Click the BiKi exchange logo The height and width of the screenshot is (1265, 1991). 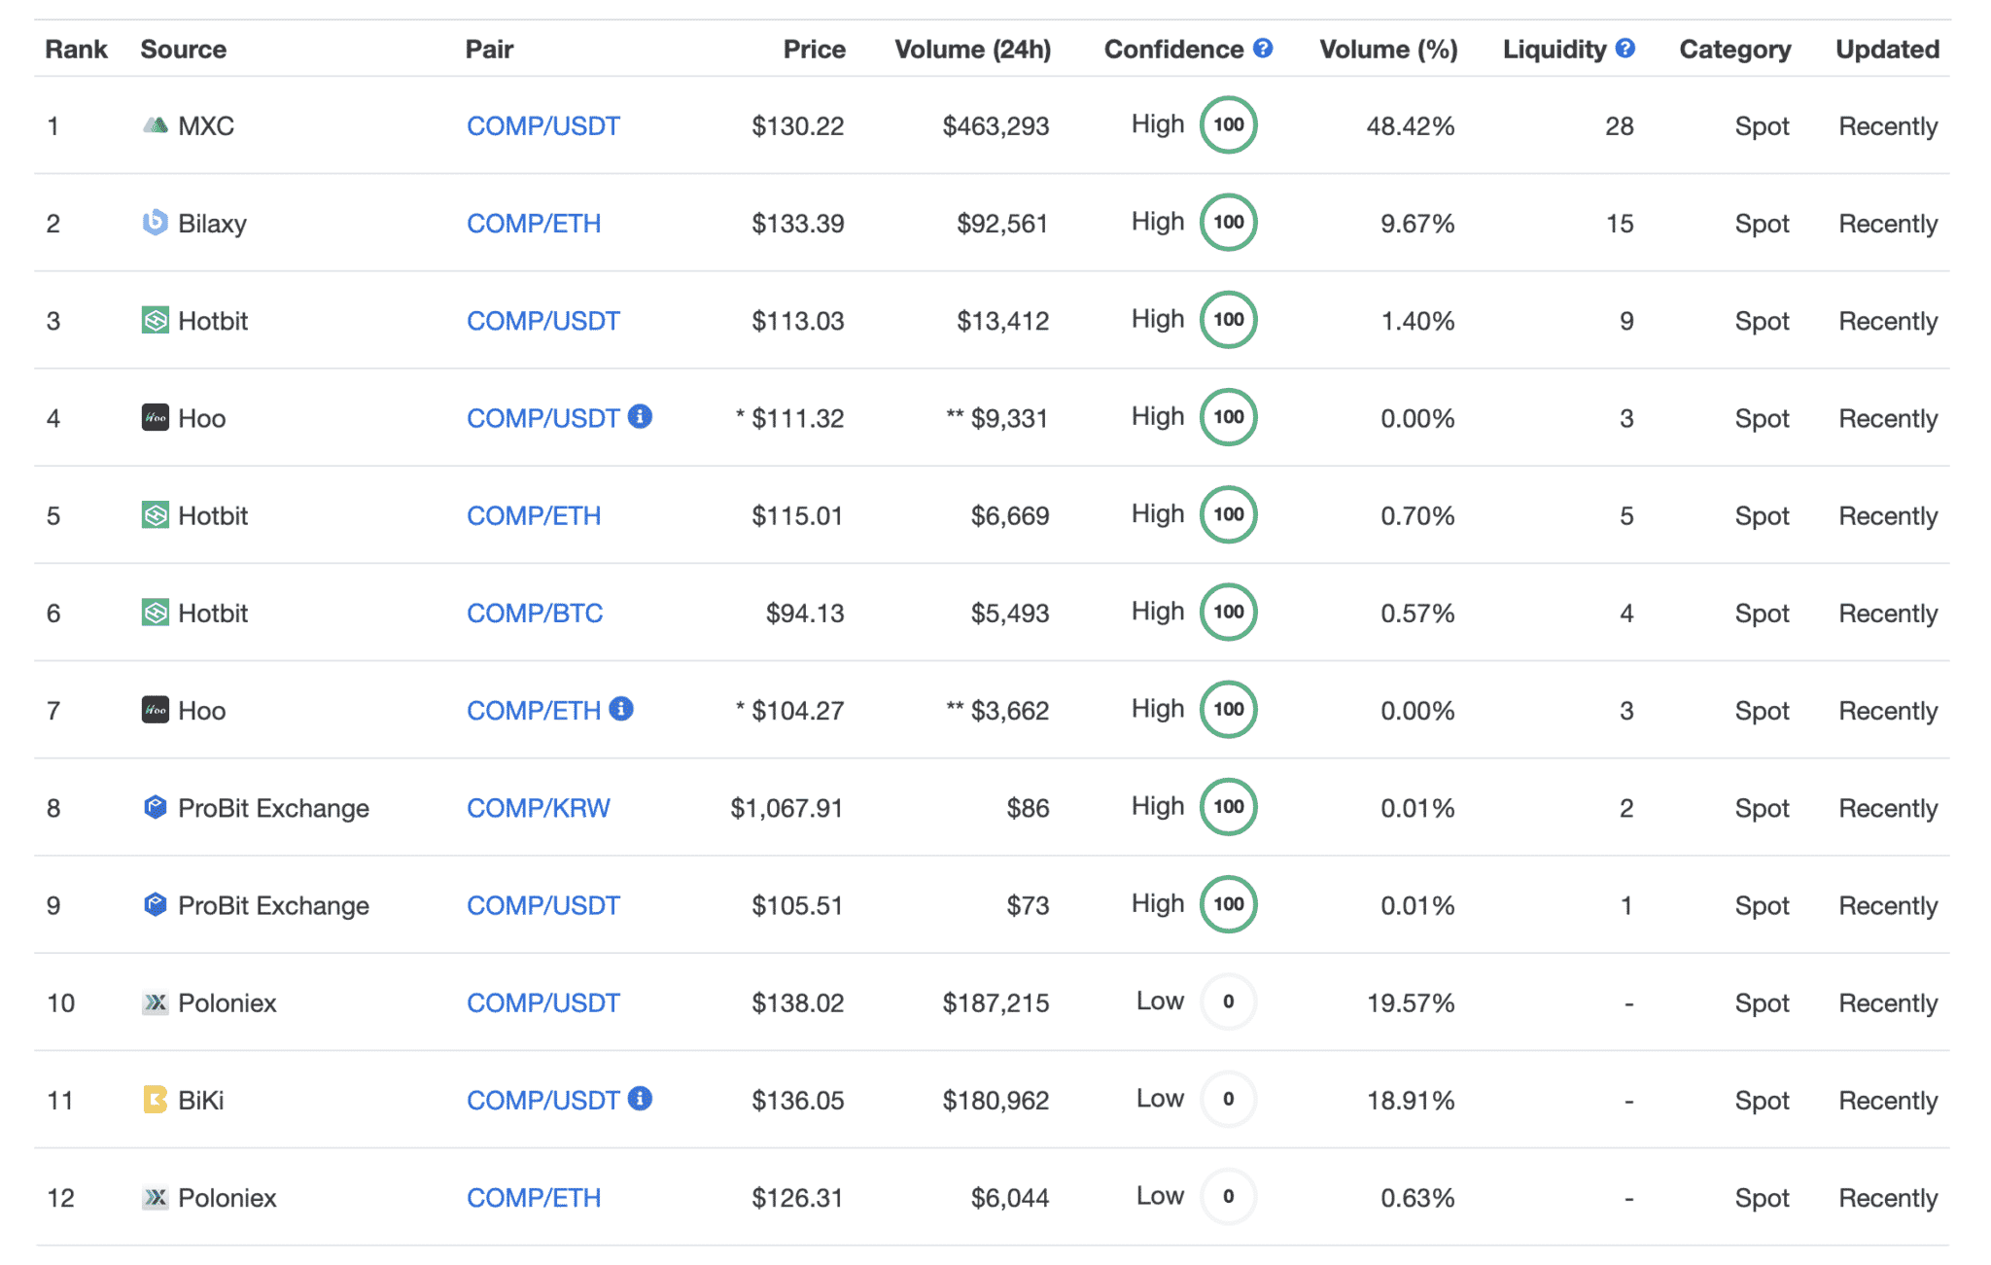156,1100
